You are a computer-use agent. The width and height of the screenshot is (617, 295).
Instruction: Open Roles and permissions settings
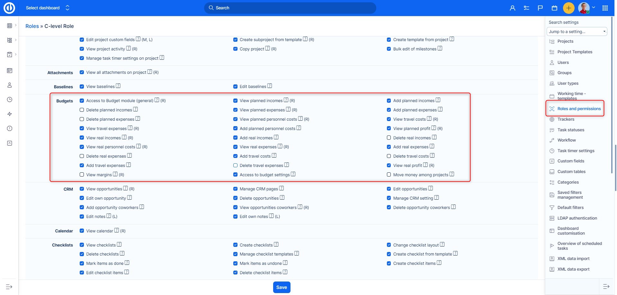[x=579, y=109]
